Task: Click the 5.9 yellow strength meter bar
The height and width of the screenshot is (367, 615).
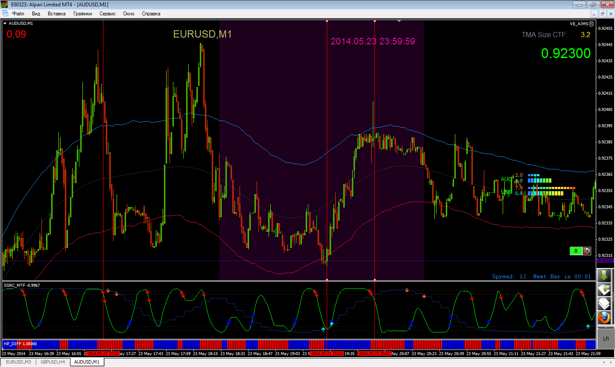Action: point(545,193)
